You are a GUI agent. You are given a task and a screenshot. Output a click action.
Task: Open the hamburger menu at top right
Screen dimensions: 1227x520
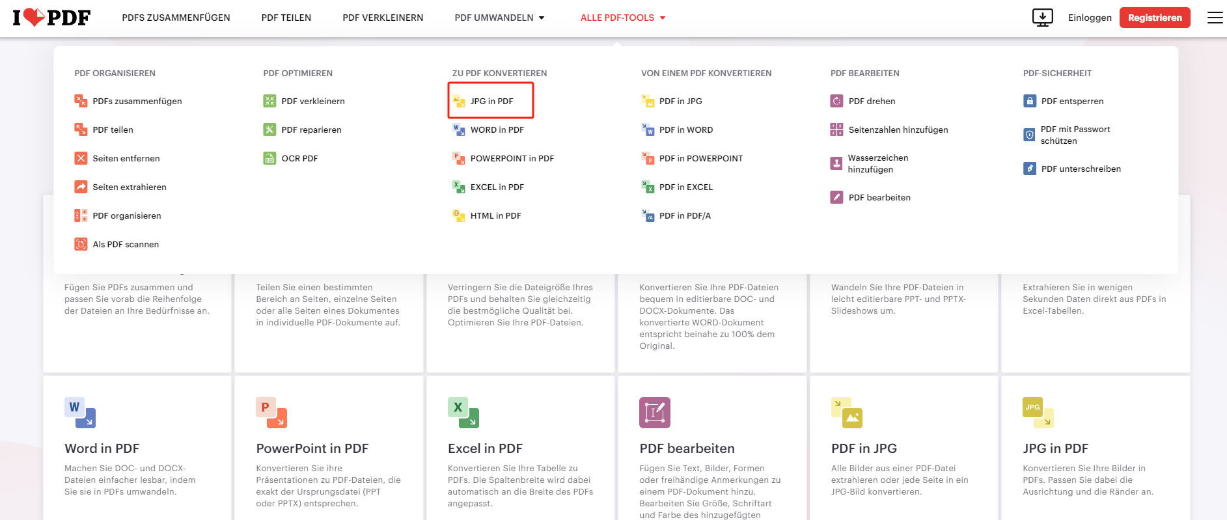tap(1215, 18)
